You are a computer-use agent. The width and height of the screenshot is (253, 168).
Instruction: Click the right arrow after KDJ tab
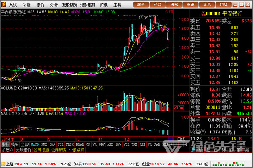[x=171, y=144]
